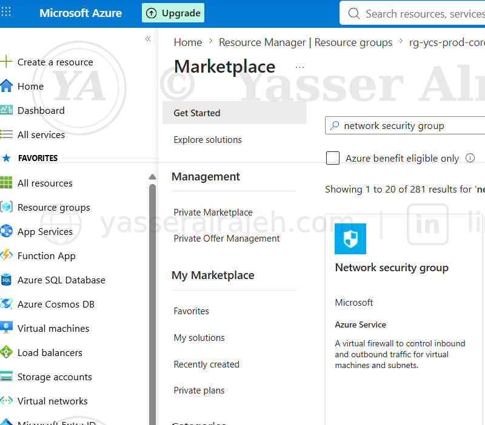Image resolution: width=485 pixels, height=425 pixels.
Task: Open the Storage accounts icon
Action: pos(6,377)
